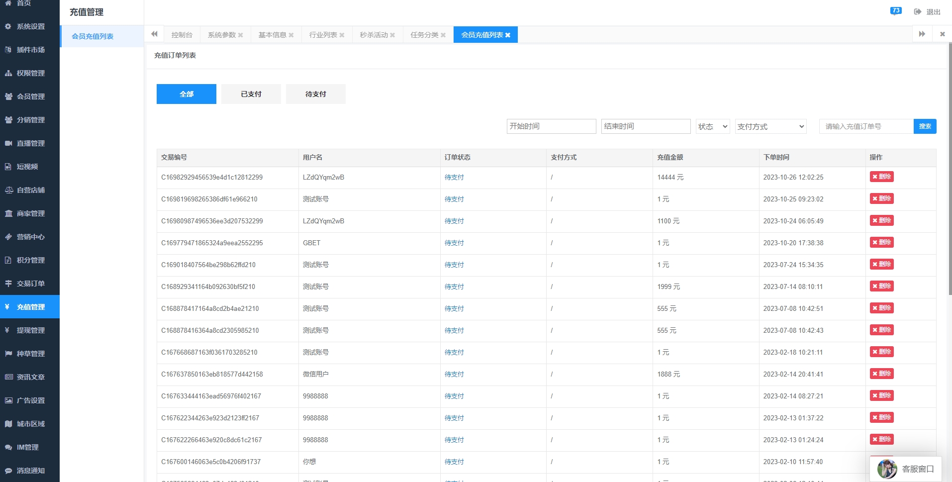Switch to the 秒杀活动 tab
The image size is (952, 482).
(374, 35)
